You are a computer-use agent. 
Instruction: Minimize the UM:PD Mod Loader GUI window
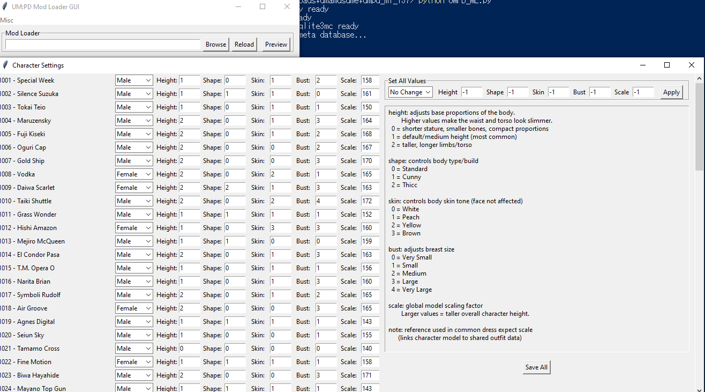pyautogui.click(x=239, y=6)
